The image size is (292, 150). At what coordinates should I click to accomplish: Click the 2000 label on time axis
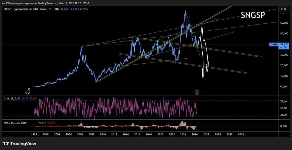pyautogui.click(x=46, y=134)
